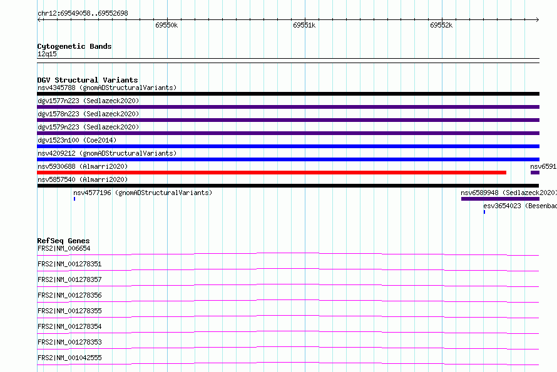Click the magenta line under FRS2|NM_001278355
Screen dimensions: 557x372
[288, 316]
